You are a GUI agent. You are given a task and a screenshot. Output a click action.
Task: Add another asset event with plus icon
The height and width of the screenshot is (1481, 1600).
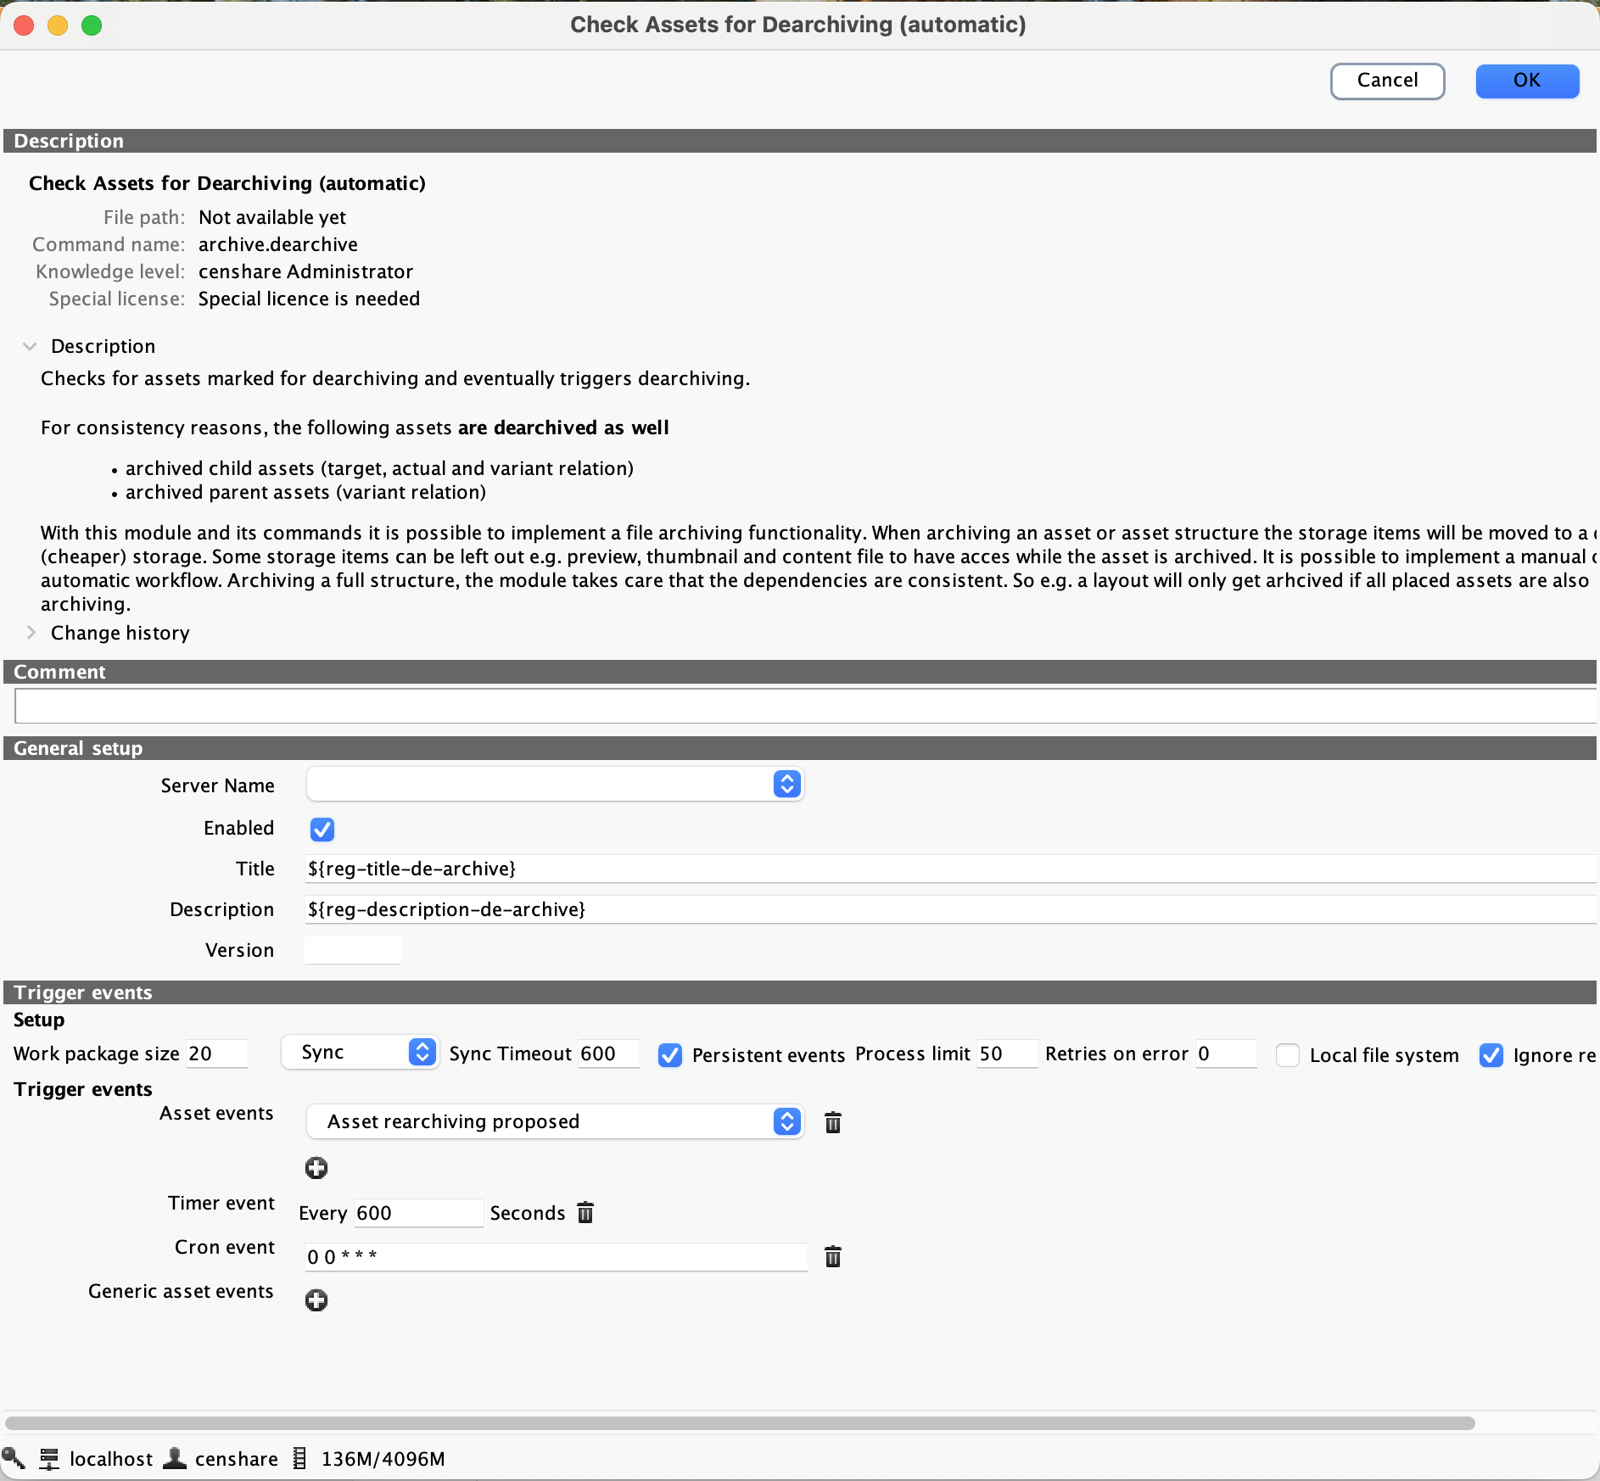click(x=316, y=1168)
